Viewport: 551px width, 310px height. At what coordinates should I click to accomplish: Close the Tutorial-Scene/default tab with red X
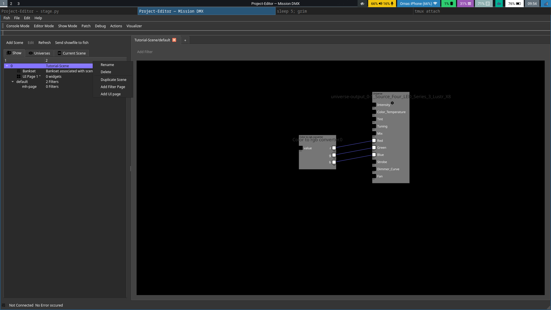tap(174, 40)
